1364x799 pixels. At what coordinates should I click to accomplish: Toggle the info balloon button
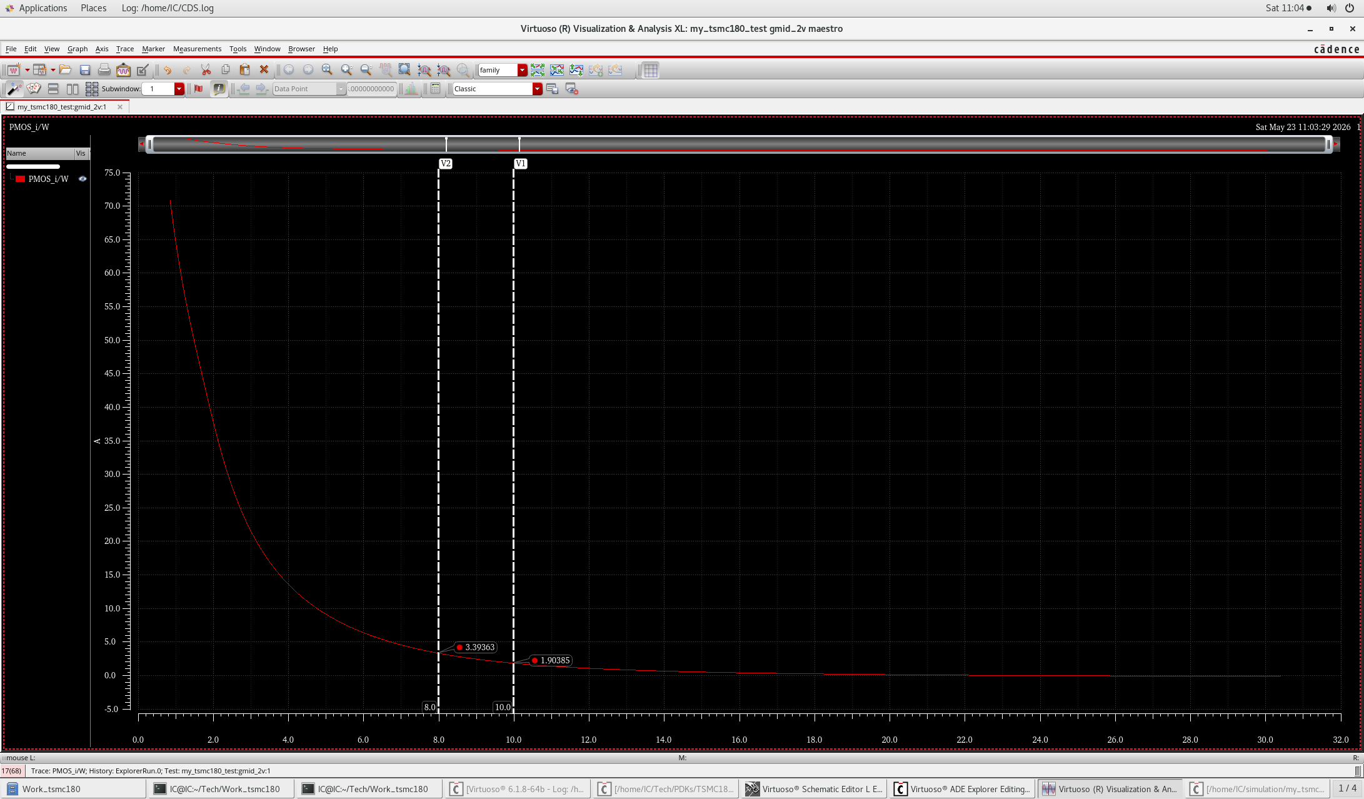[219, 89]
